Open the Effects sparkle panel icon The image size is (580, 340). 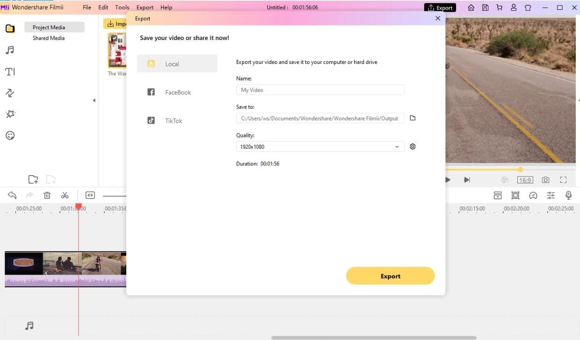[10, 114]
